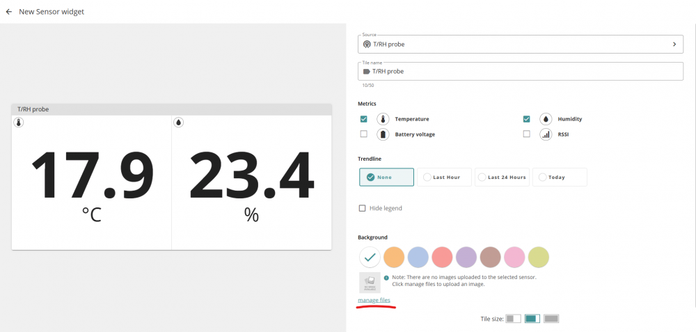Open the manage files link
This screenshot has width=696, height=332.
[x=374, y=300]
